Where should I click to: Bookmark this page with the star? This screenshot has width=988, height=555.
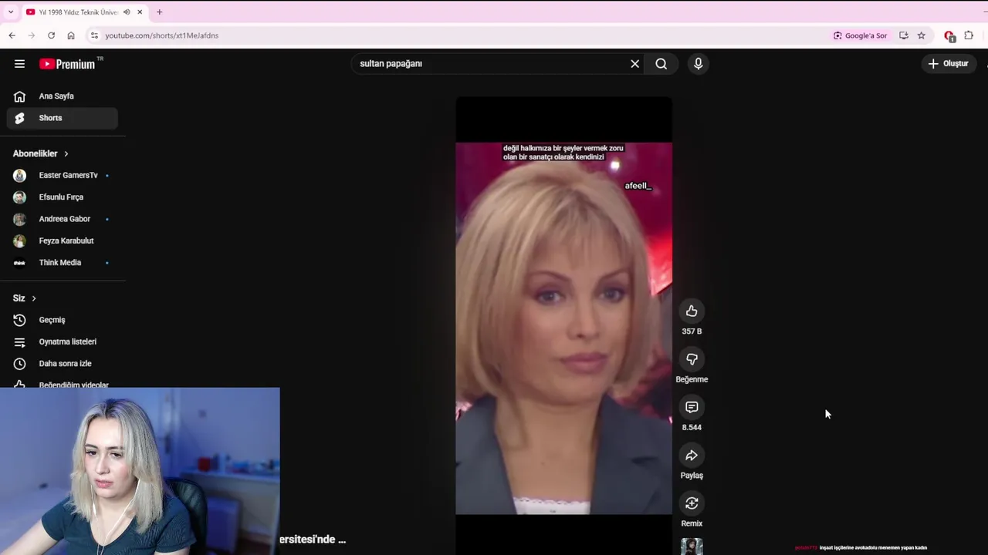pyautogui.click(x=921, y=35)
